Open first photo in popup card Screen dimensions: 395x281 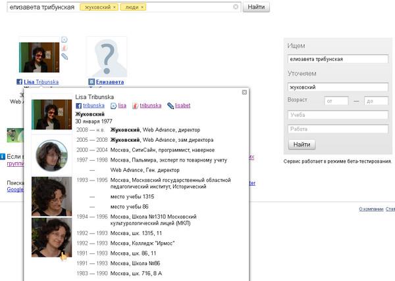click(51, 114)
